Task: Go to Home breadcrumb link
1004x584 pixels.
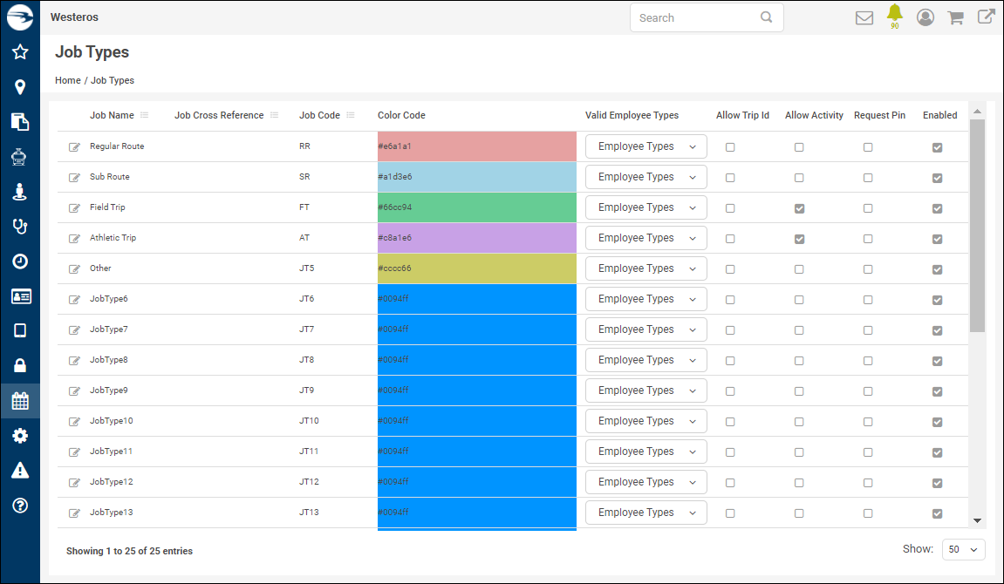Action: click(68, 80)
